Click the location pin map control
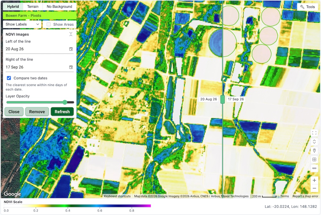The height and width of the screenshot is (215, 321). point(314,151)
